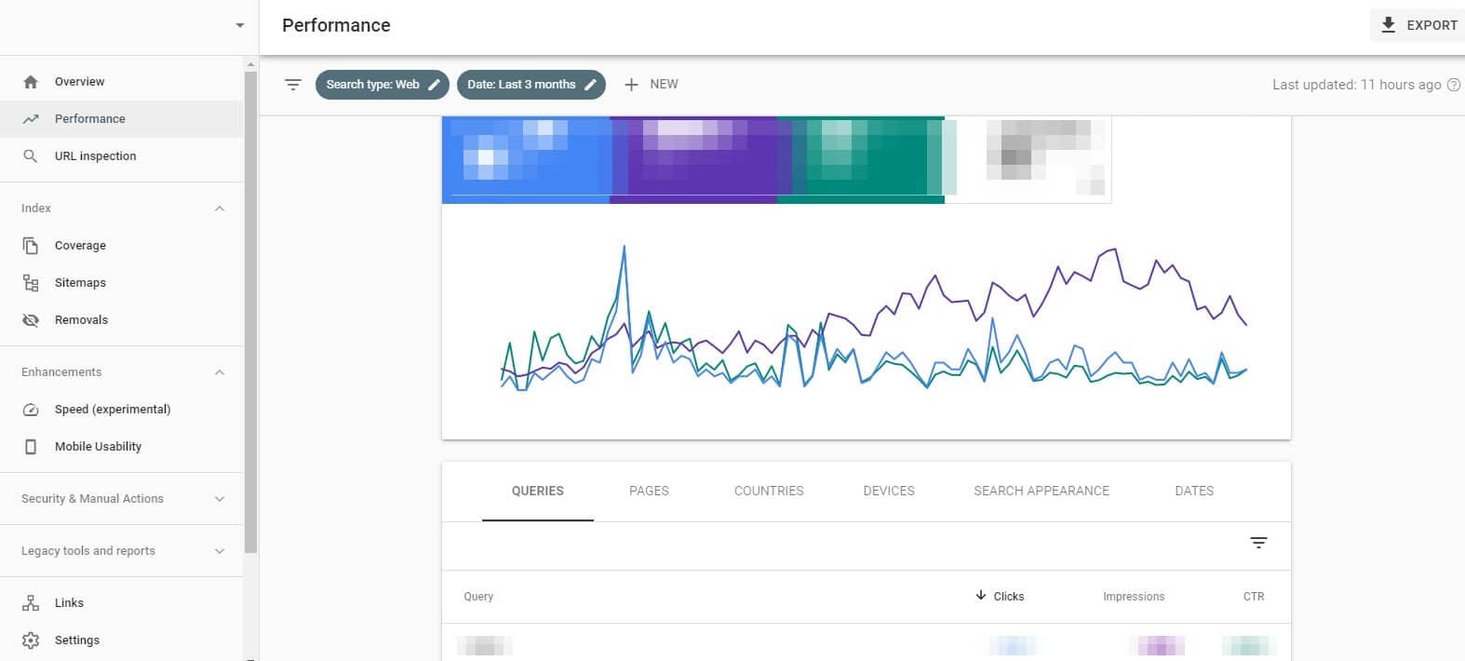
Task: Click the Clicks sort arrow icon
Action: click(981, 596)
